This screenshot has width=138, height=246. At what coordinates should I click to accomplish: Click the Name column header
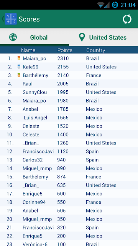28,50
